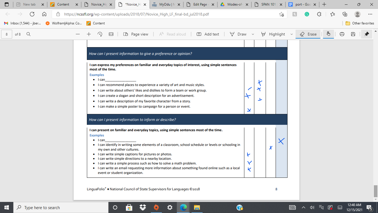Screen dimensions: 378x213
Task: Click the page vertical scrollbar thumb
Action: coord(376,192)
